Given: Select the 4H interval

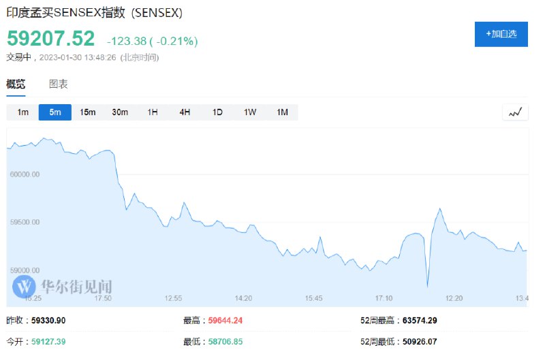Looking at the screenshot, I should coord(185,112).
